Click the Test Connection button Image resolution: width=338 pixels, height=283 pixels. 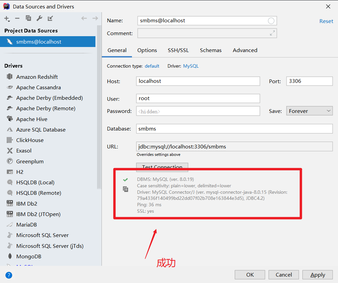tap(162, 167)
